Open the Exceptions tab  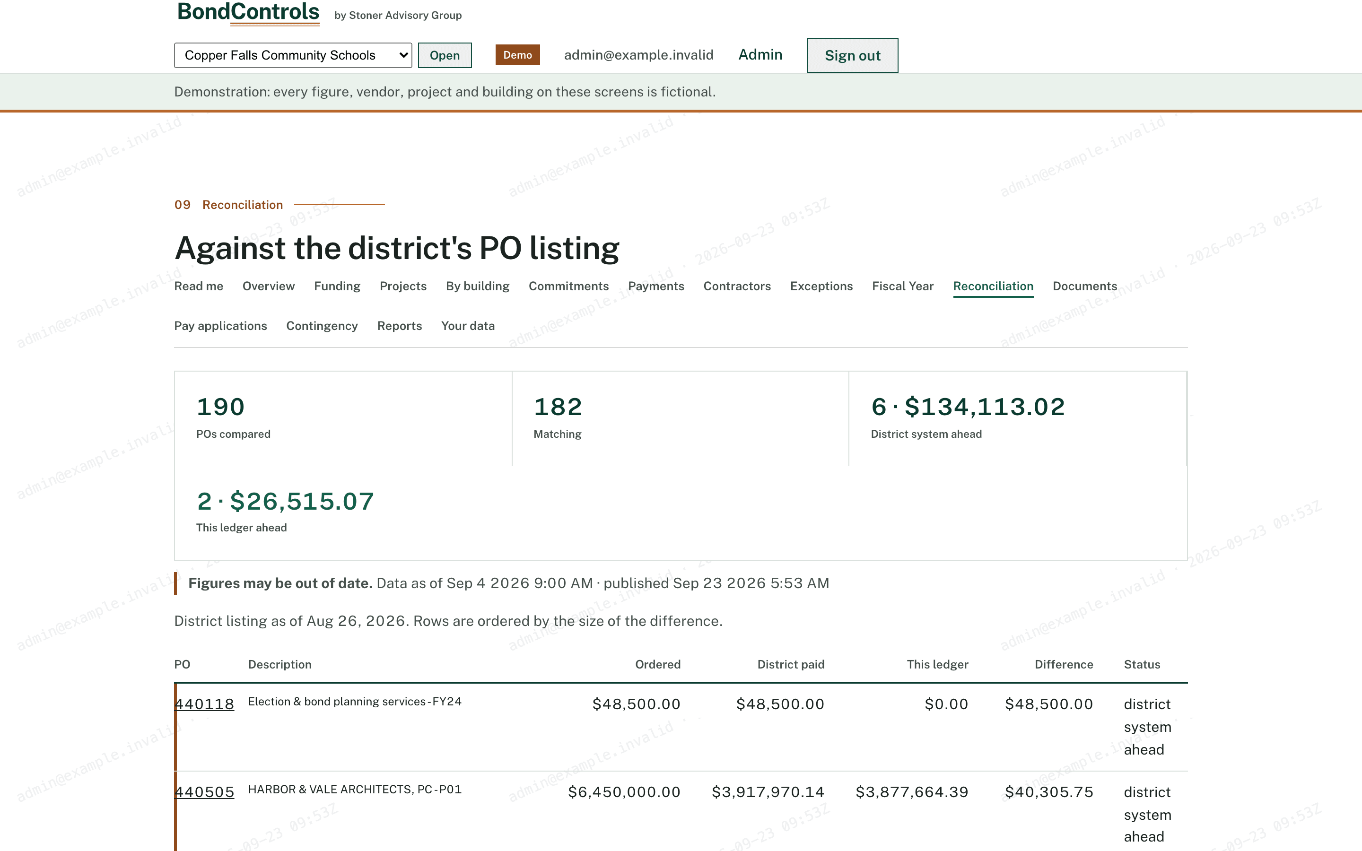tap(821, 286)
